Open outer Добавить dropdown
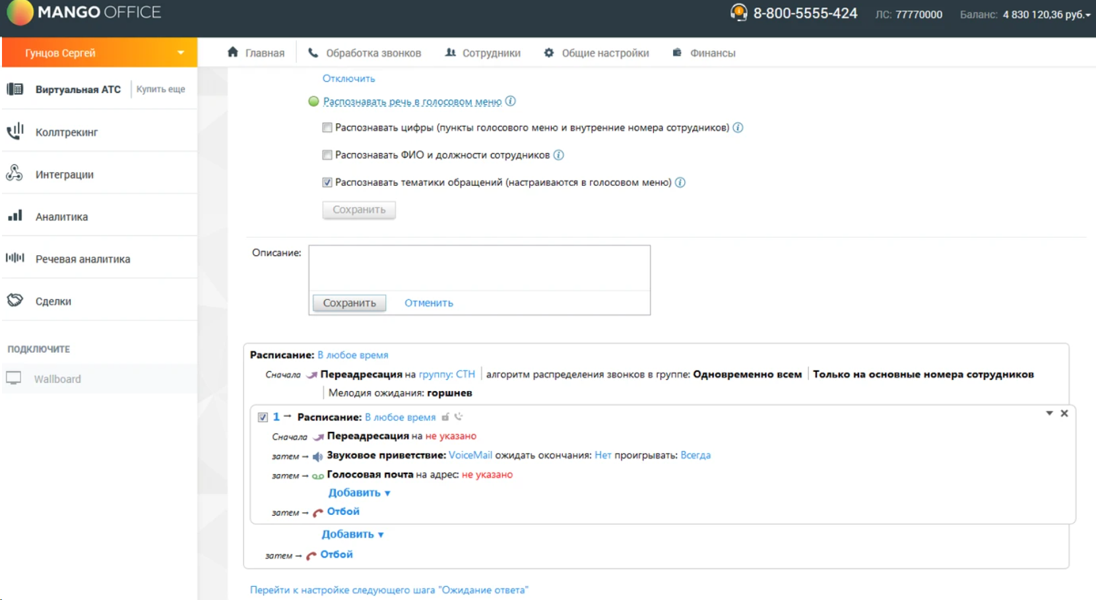Image resolution: width=1096 pixels, height=600 pixels. coord(353,534)
